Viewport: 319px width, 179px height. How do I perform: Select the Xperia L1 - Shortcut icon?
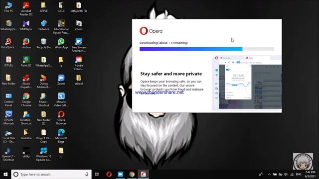point(8,154)
